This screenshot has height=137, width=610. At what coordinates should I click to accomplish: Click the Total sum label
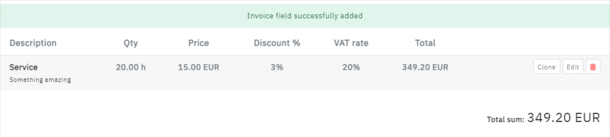tap(506, 120)
